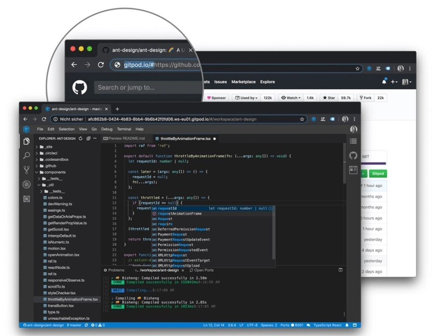The height and width of the screenshot is (336, 435).
Task: Refresh the file explorer tree
Action: pyautogui.click(x=80, y=138)
